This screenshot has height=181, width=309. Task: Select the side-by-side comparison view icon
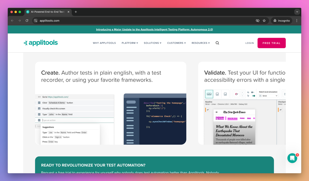pos(209,94)
